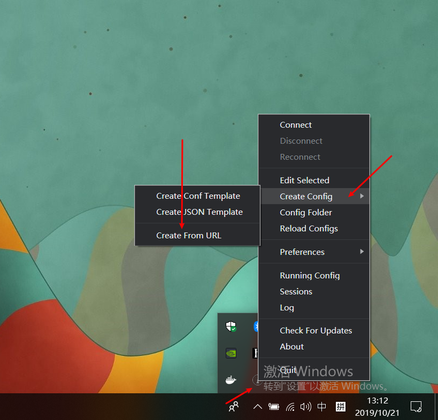Viewport: 438px width, 420px height.
Task: Click the Docker whale tray icon
Action: click(x=230, y=380)
